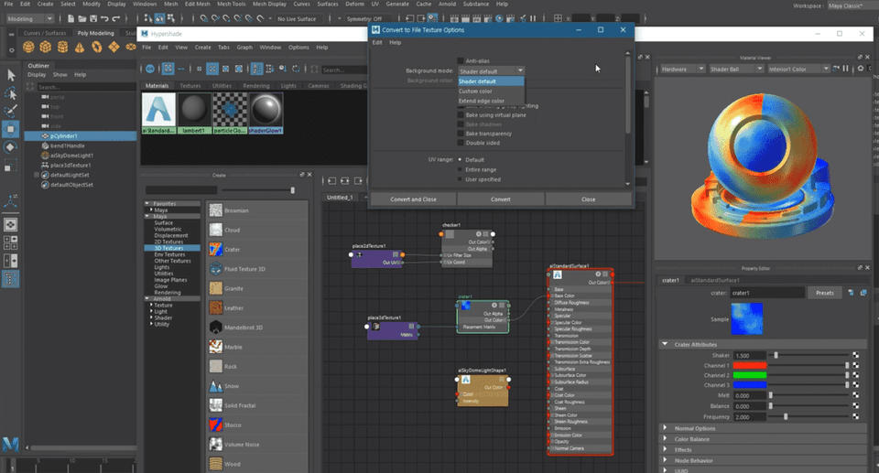Expand the Normal Options section

[666, 428]
